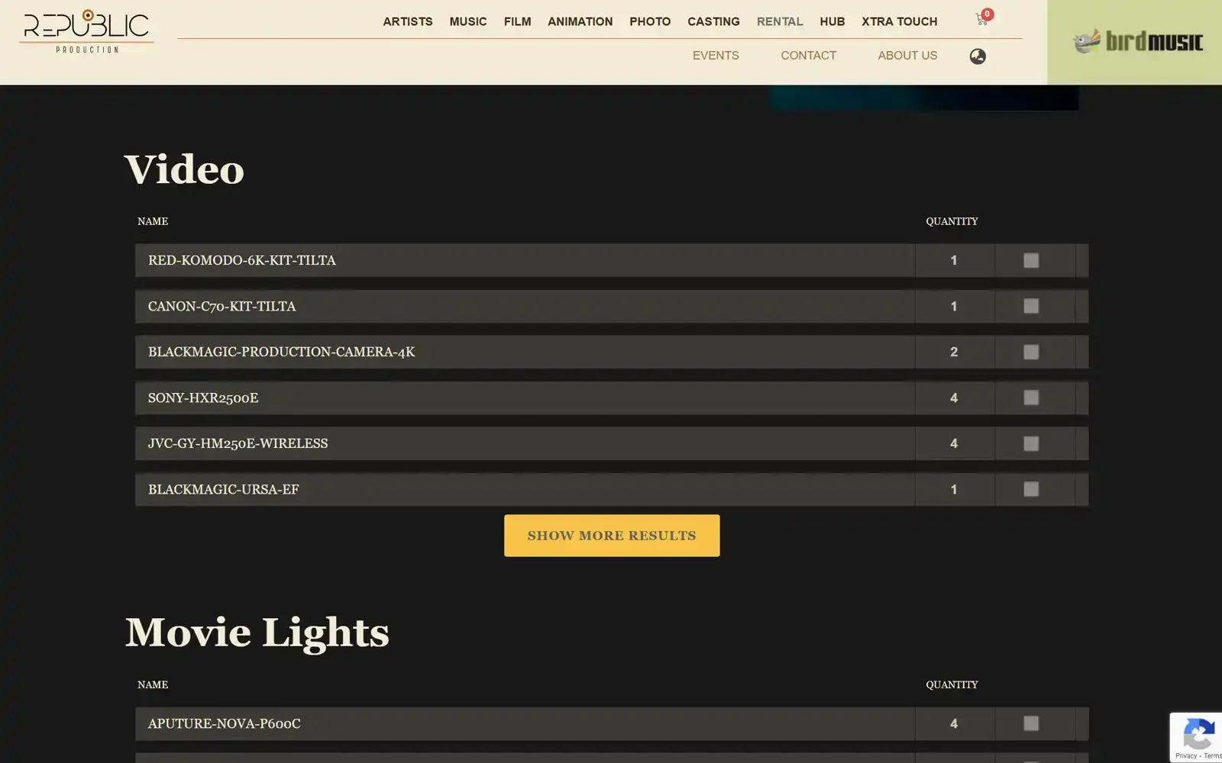
Task: Go to the FILM section
Action: tap(517, 21)
